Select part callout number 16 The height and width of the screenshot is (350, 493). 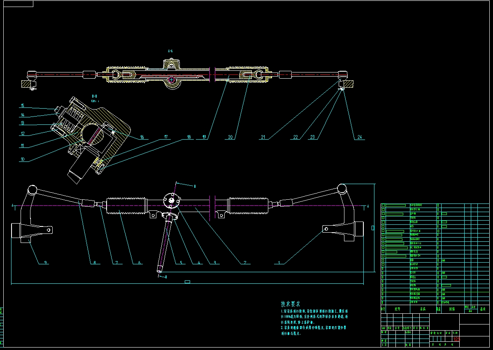pos(142,137)
